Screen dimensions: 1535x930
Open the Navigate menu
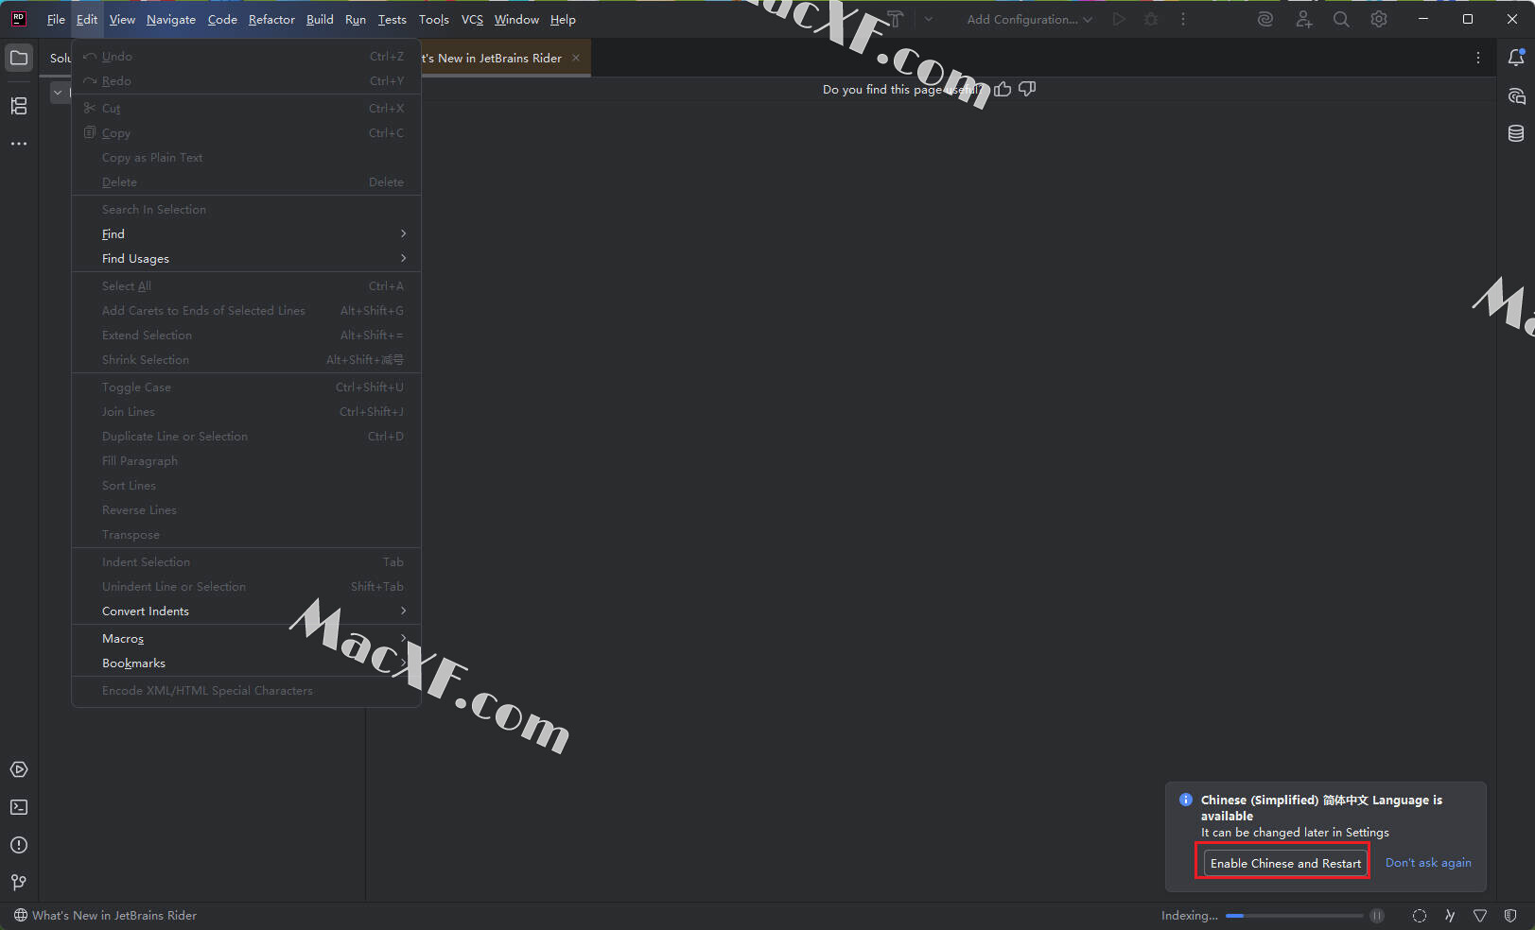(x=171, y=19)
